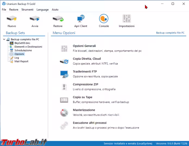189x146 pixels.
Task: Click the Servizio status bar entry
Action: click(128, 144)
